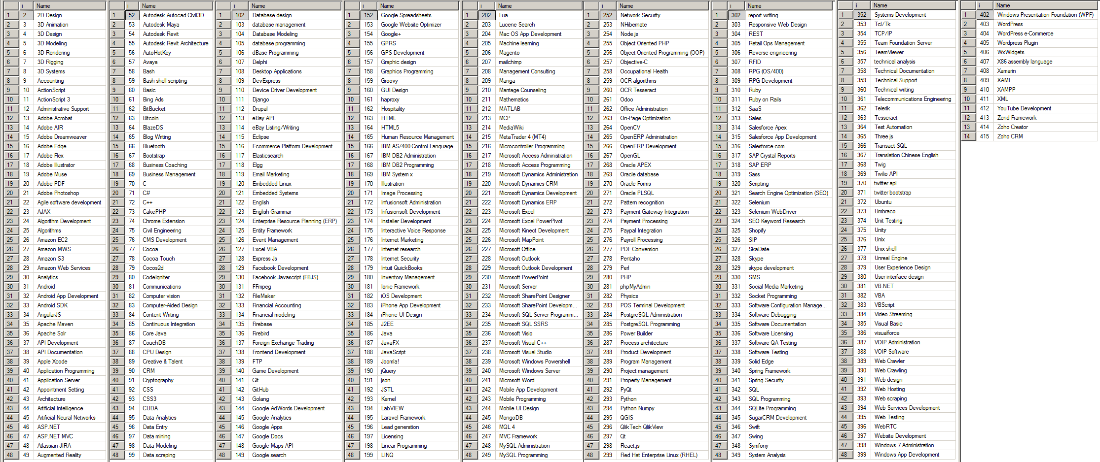The image size is (1100, 462).
Task: Select "Red Hat Enterprise Linux (RHEL)" cell
Action: (662, 455)
